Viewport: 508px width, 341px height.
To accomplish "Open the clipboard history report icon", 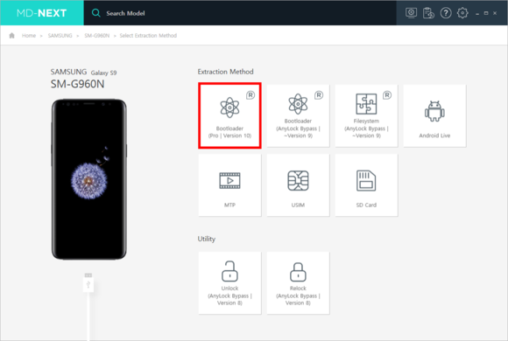I will coord(428,13).
